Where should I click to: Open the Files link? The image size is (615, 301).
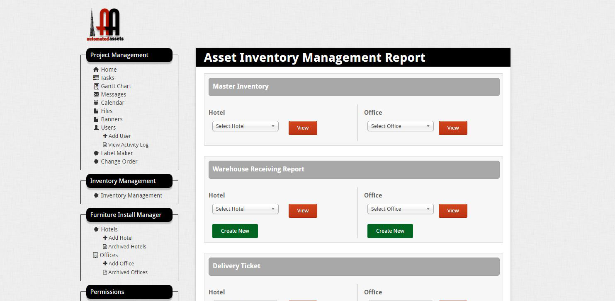(x=107, y=111)
